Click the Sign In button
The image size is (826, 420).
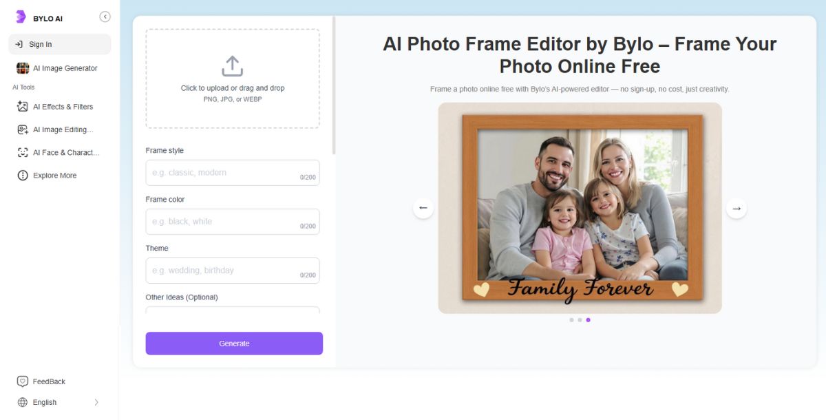coord(60,44)
